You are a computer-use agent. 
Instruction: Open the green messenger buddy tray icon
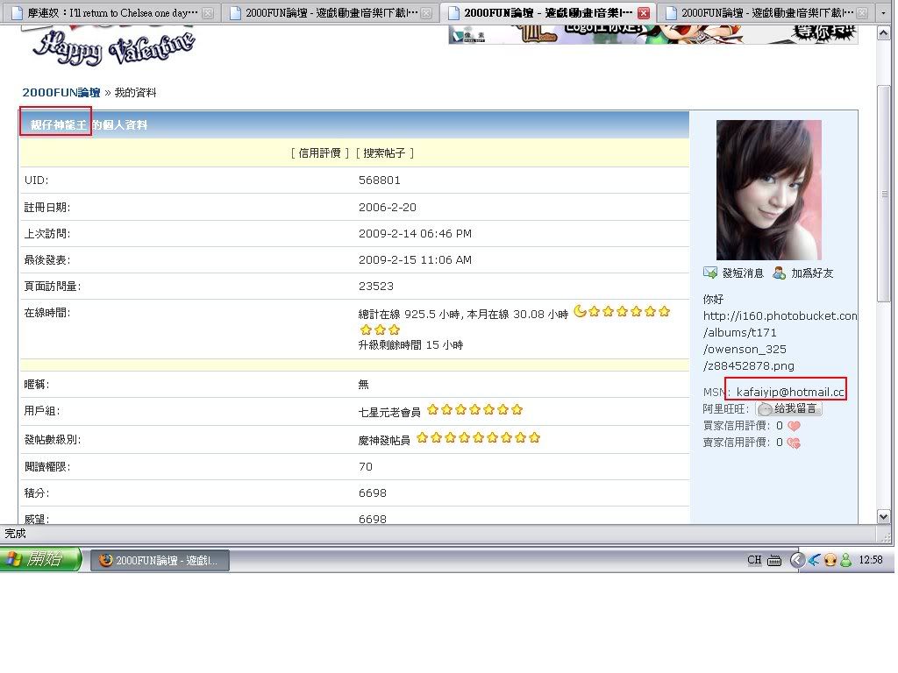click(845, 560)
